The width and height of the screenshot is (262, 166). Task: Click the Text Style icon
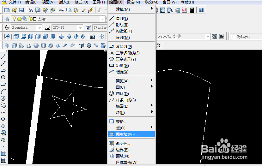tap(7, 28)
